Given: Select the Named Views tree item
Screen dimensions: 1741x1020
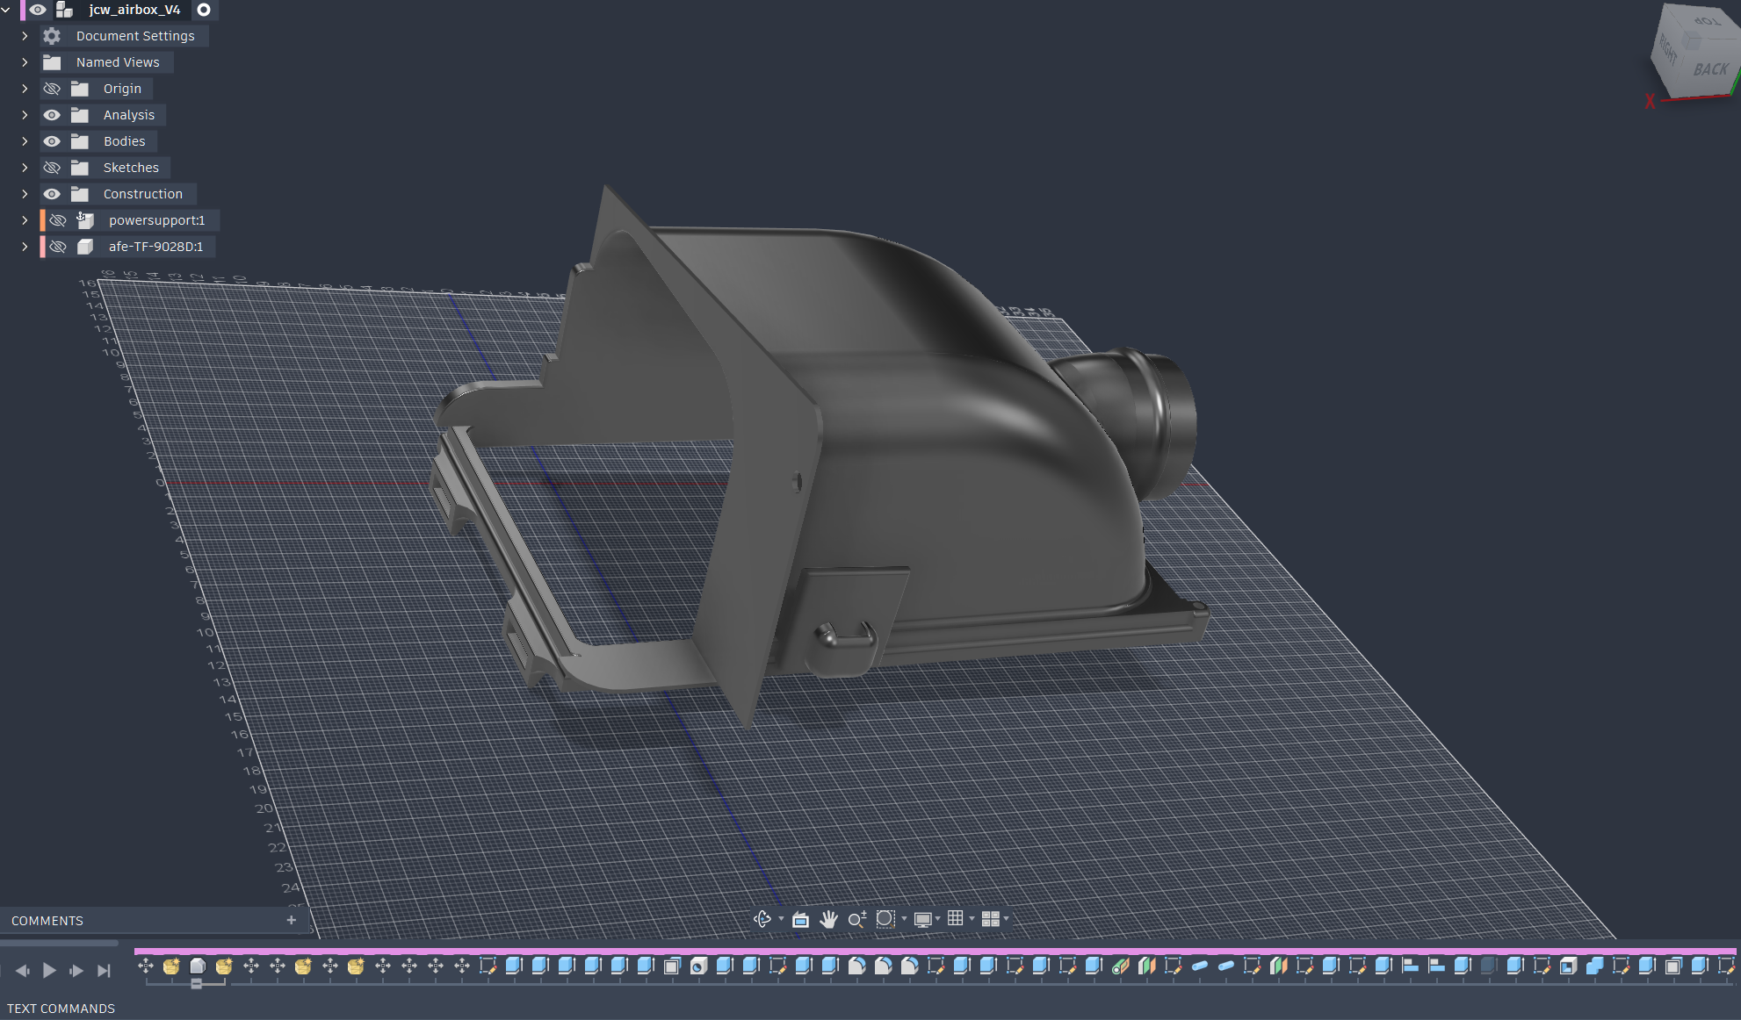Looking at the screenshot, I should (x=118, y=62).
